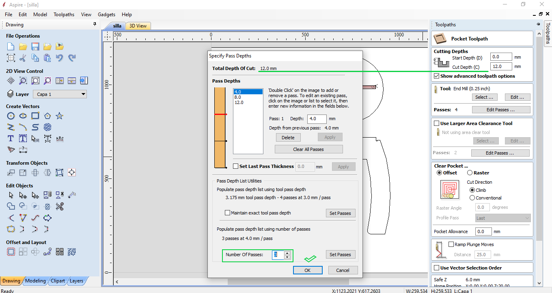Click Clear All Passes button

tap(308, 149)
